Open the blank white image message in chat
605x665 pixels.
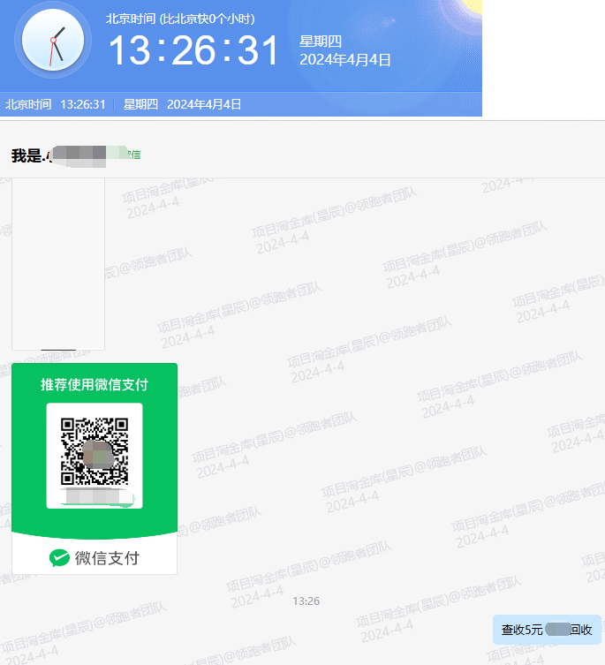pyautogui.click(x=58, y=264)
